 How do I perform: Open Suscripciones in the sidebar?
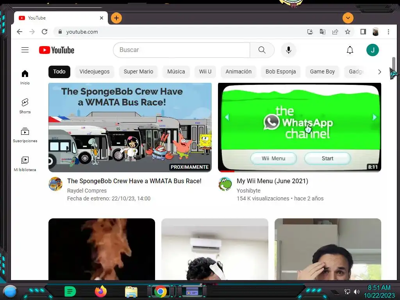[x=25, y=135]
